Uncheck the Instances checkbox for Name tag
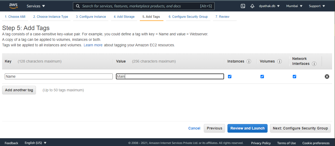Screen dimensions: 335x146 point(230,76)
